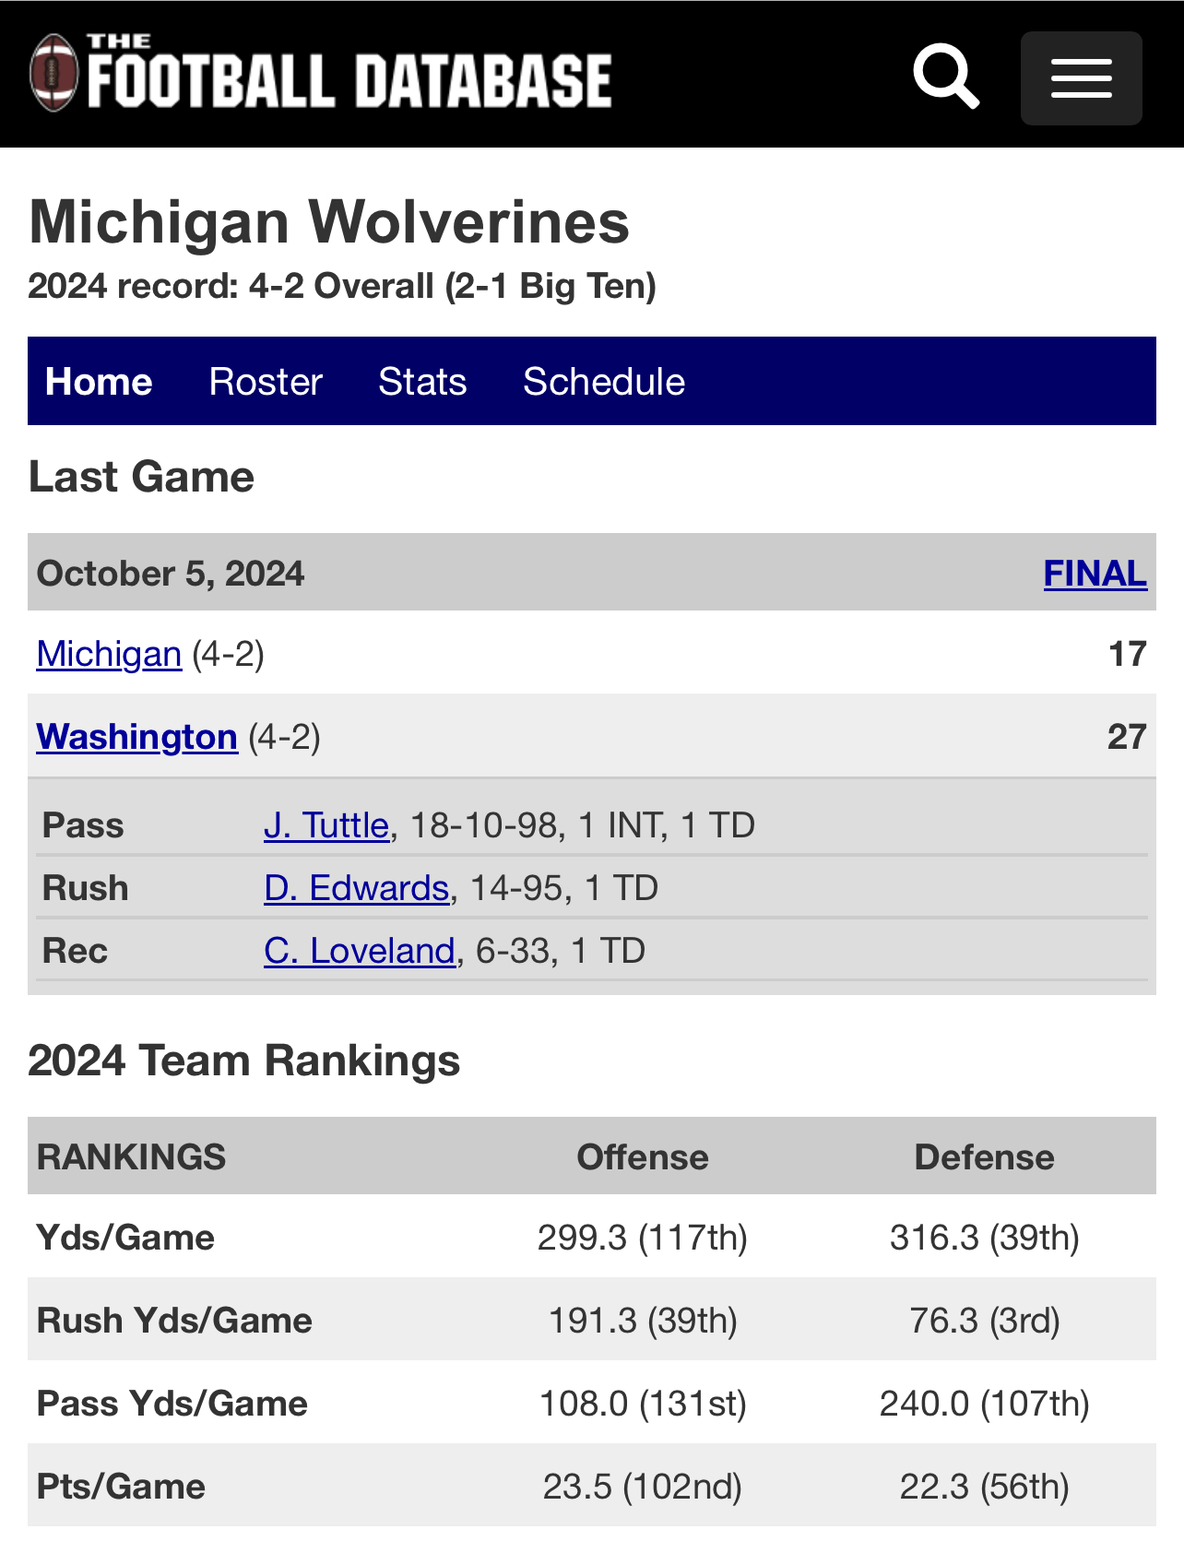
Task: Open the Washington team link
Action: [137, 737]
